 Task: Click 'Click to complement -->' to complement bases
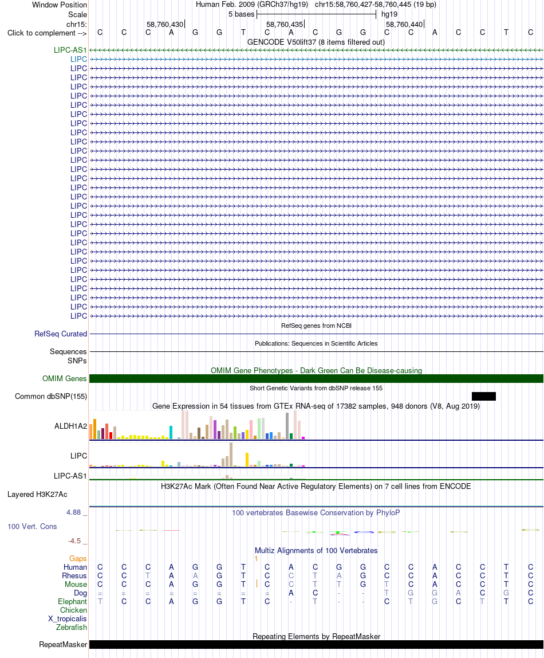click(47, 33)
